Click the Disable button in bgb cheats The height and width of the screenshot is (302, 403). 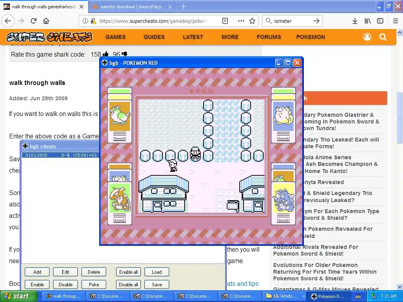coord(65,285)
